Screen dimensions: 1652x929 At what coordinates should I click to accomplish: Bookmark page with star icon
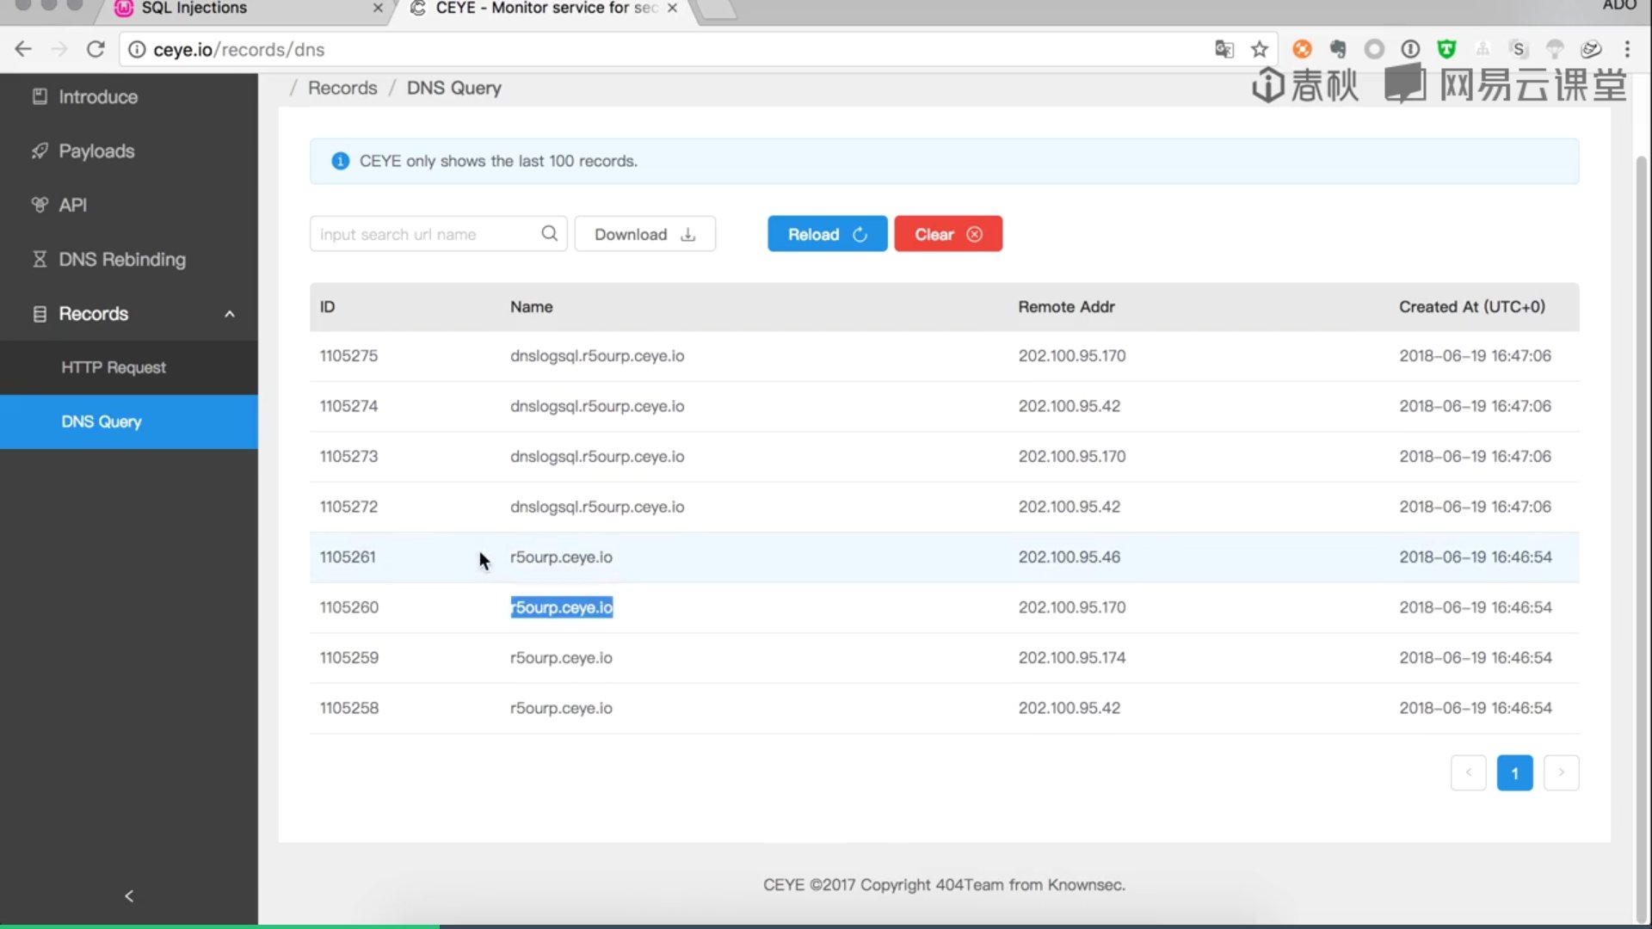(1260, 50)
